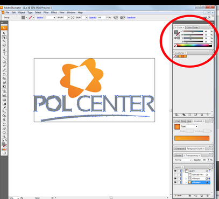Open the Window menu
Viewport: 219px width, 199px height.
(x=71, y=12)
